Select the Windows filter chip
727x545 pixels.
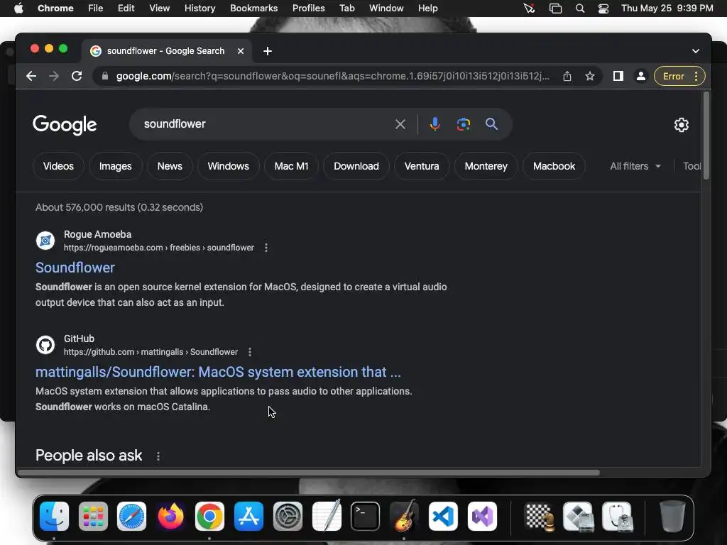point(228,166)
